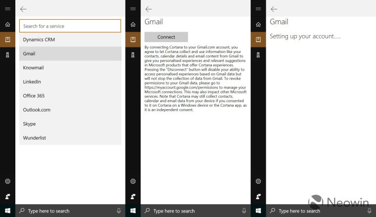Select Dynamics CRM from the service list
Image resolution: width=376 pixels, height=217 pixels.
70,40
